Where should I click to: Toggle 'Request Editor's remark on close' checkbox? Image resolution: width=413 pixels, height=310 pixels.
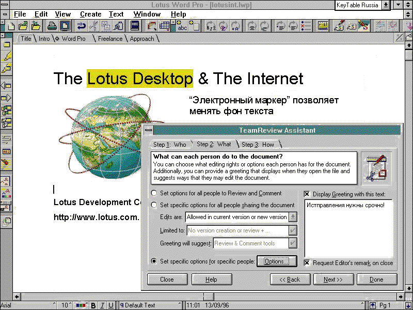pos(307,263)
